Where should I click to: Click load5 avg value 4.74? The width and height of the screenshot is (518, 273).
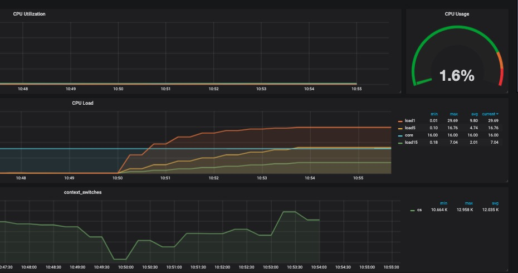click(474, 128)
